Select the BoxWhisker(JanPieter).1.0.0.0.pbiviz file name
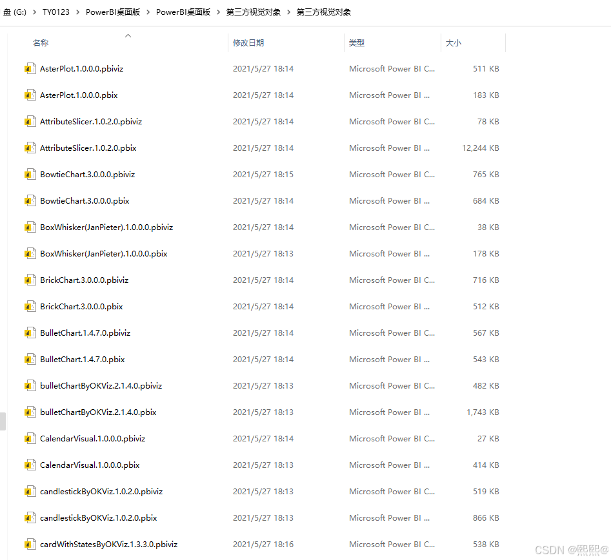This screenshot has height=560, width=611. [x=106, y=227]
